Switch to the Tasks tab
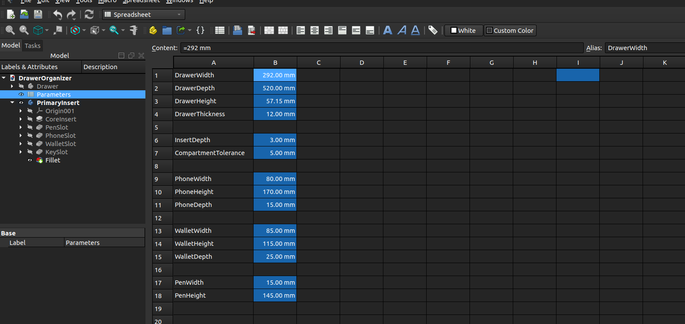The image size is (685, 324). (32, 45)
